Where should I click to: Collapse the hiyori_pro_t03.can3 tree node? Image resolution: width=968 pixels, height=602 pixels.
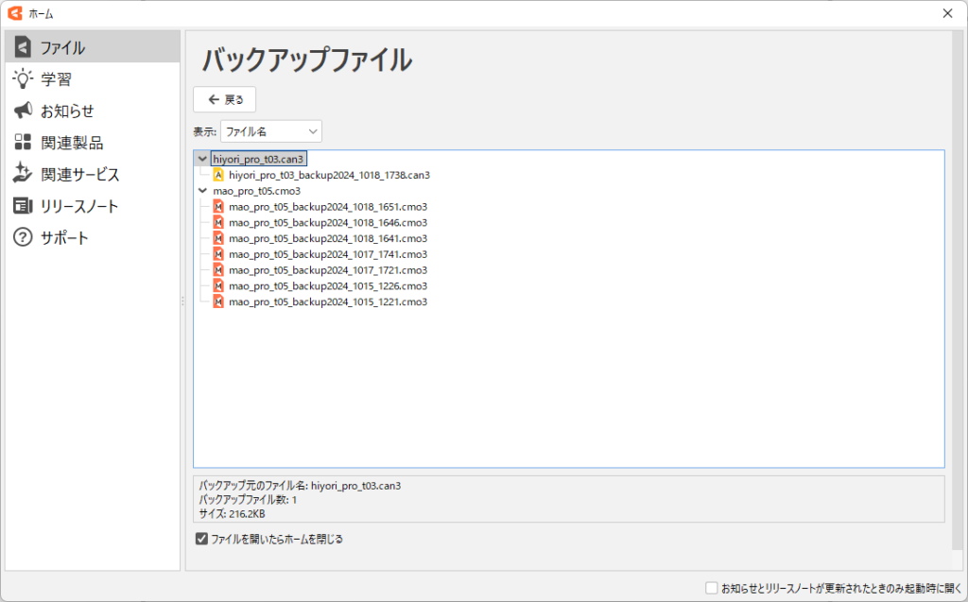tap(202, 159)
